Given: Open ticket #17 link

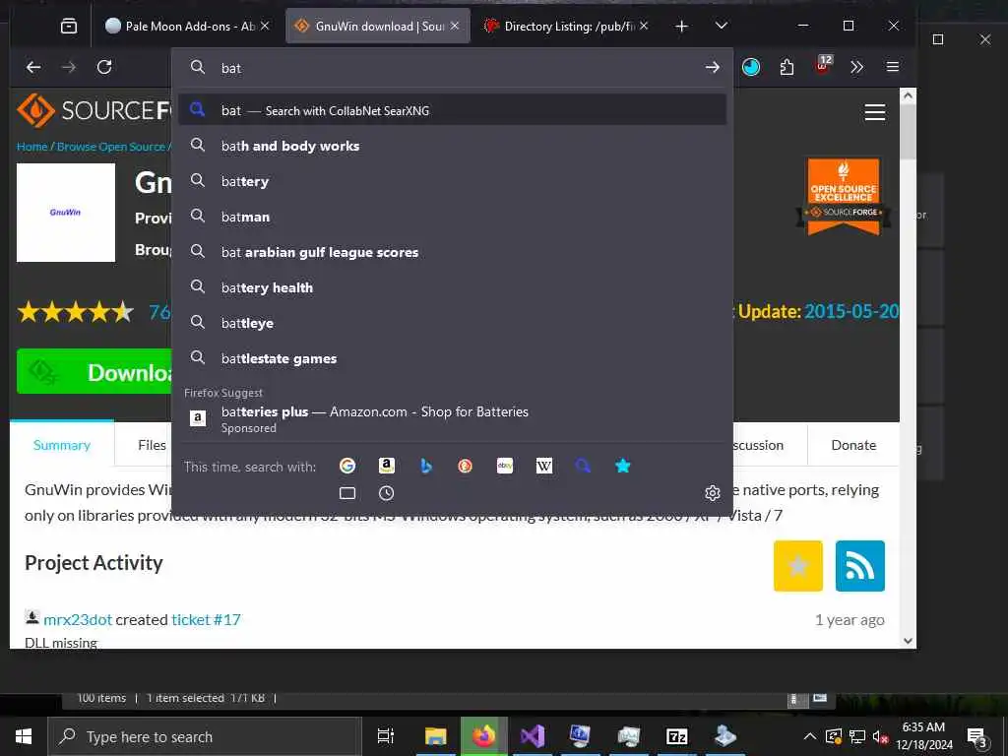Looking at the screenshot, I should pos(206,620).
